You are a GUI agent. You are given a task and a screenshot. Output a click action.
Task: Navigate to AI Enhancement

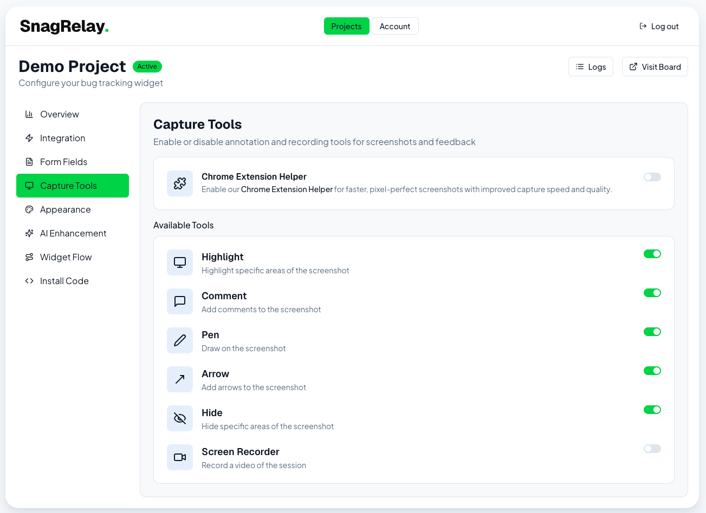coord(73,233)
